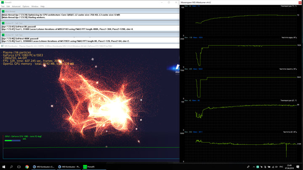Click the Prime95 title bar app icon
This screenshot has height=170, width=303.
(2, 2)
